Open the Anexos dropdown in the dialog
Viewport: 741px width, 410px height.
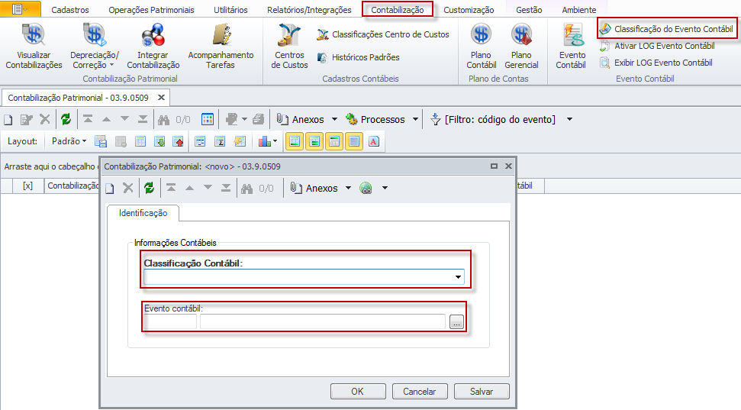click(348, 189)
